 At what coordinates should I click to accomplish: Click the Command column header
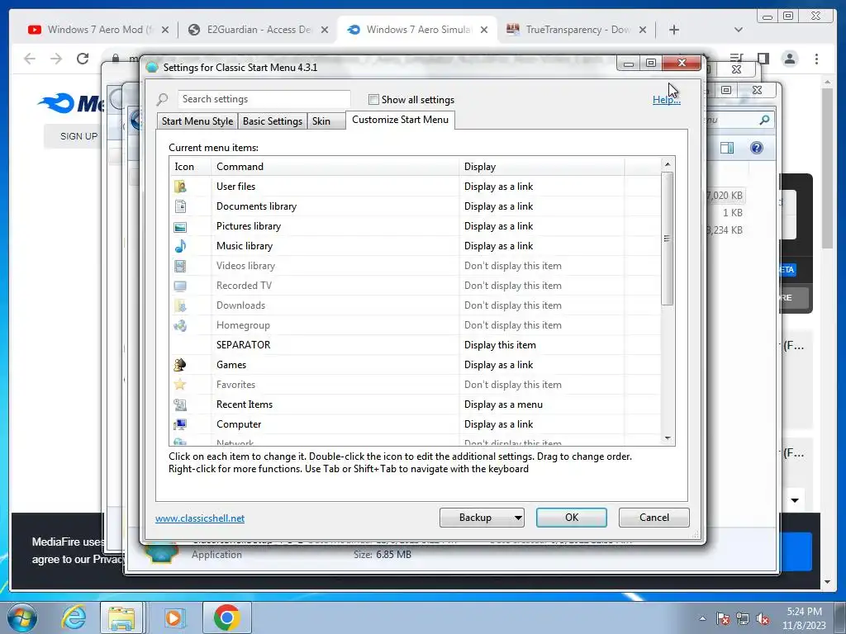coord(335,167)
